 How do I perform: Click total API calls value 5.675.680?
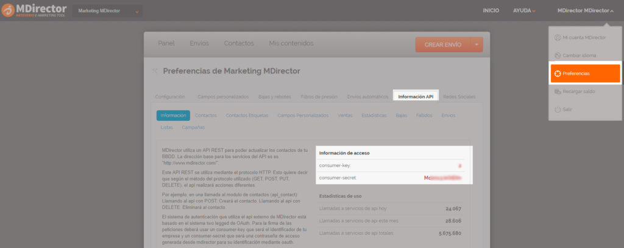450,233
